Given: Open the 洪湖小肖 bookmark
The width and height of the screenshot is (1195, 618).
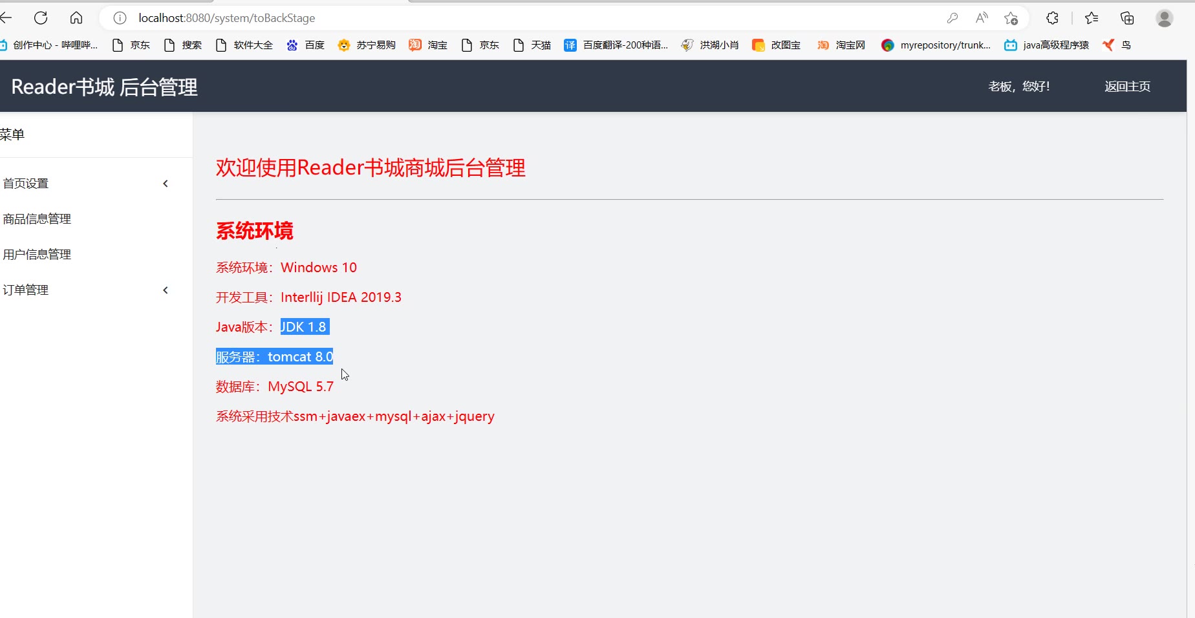Looking at the screenshot, I should point(710,45).
